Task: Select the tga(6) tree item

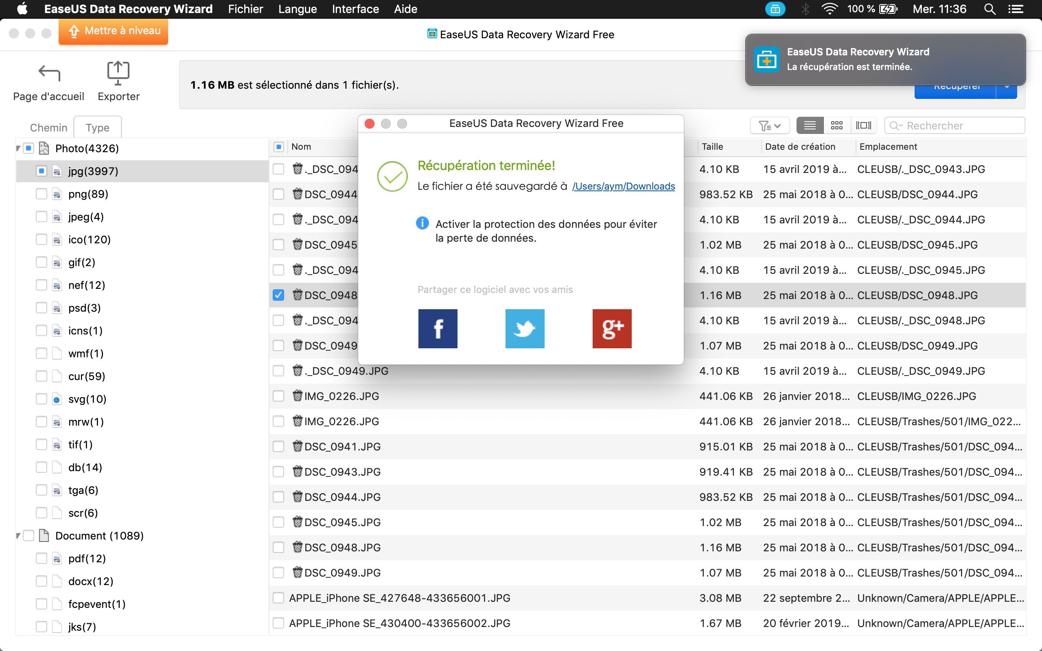Action: click(x=83, y=490)
